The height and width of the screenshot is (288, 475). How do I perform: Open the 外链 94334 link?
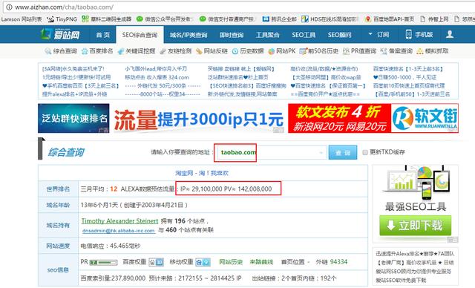coord(332,262)
